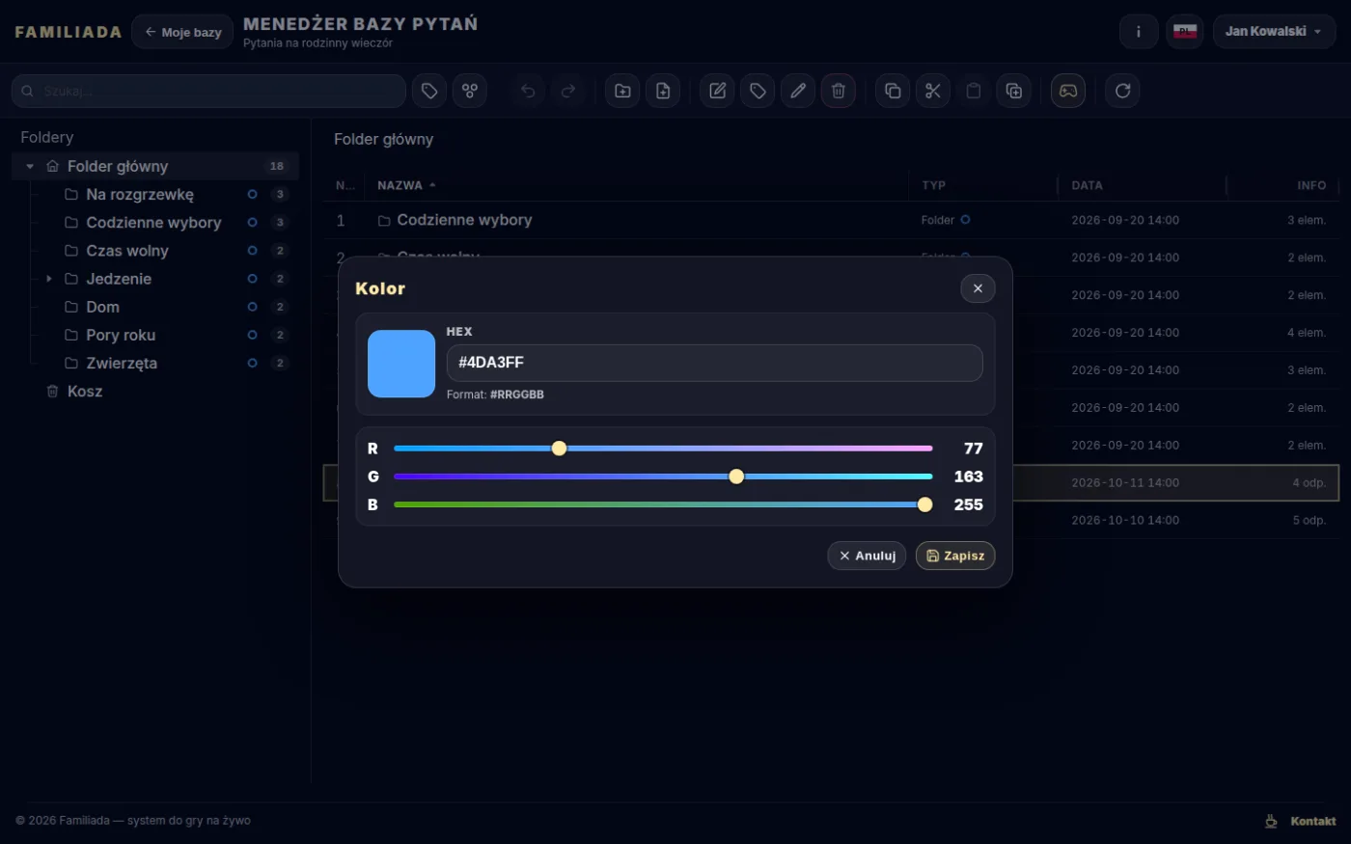Open the info button in the header
Image resolution: width=1351 pixels, height=844 pixels.
pos(1139,32)
